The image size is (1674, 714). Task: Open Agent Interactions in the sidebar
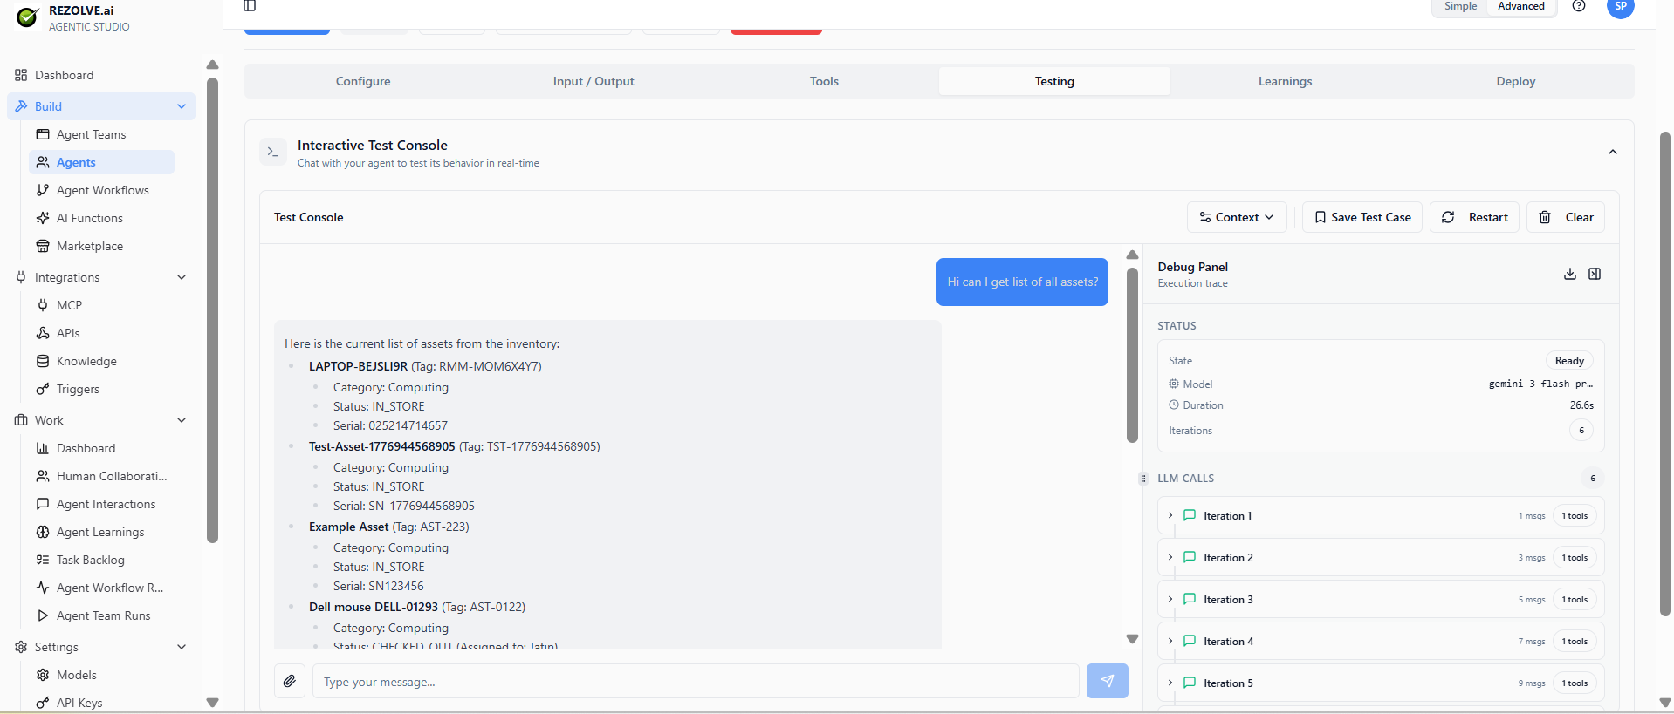point(106,504)
